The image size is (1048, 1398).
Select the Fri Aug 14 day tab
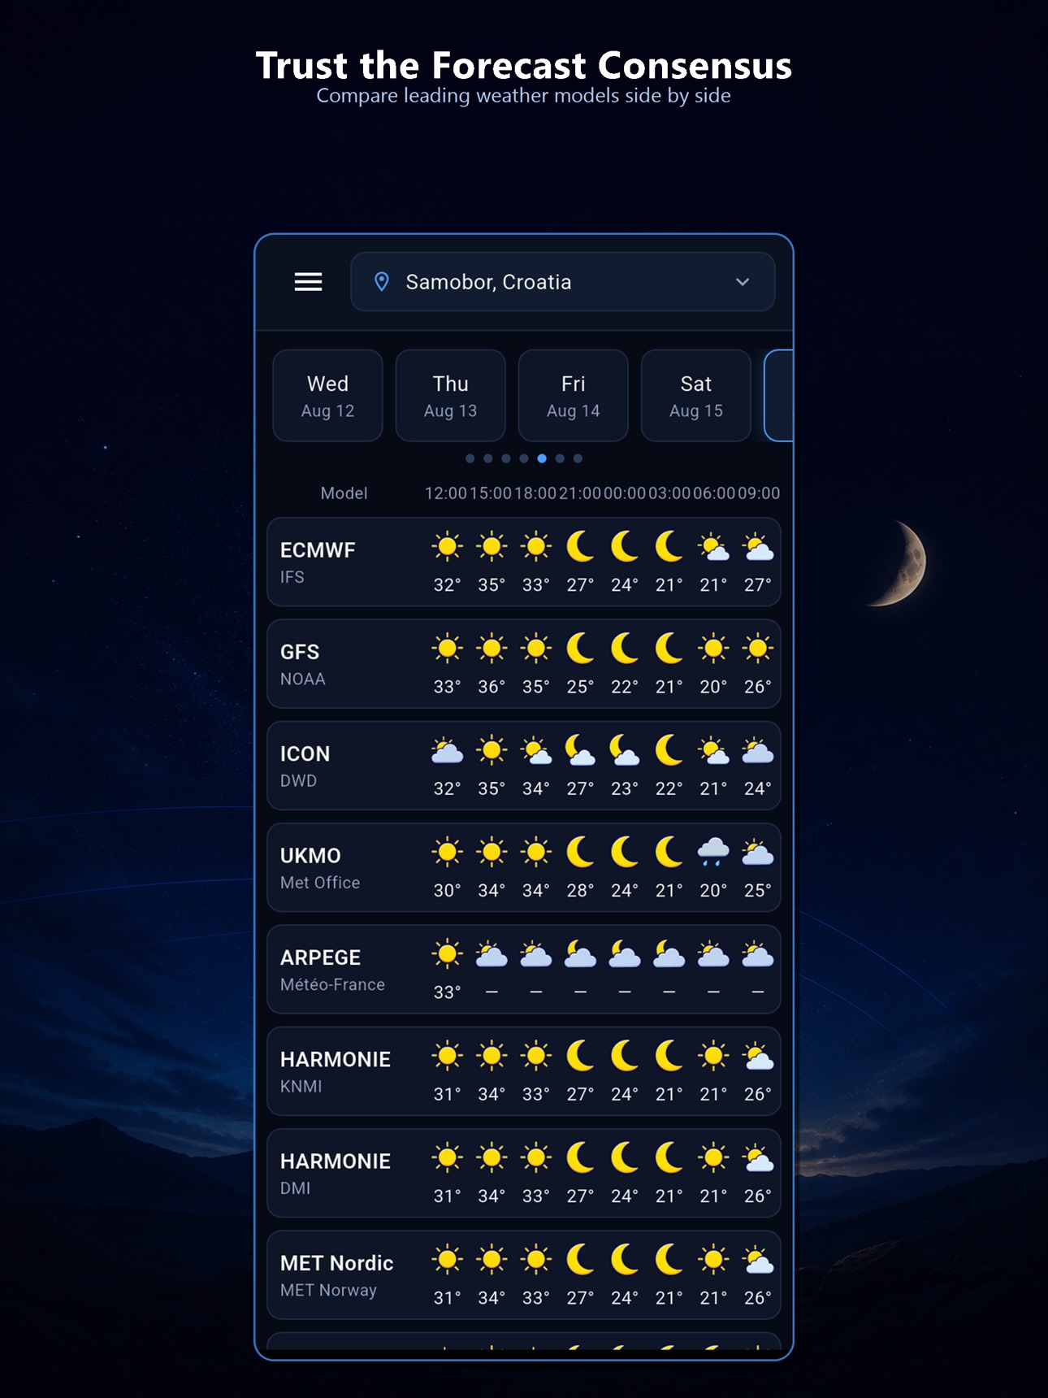pos(573,396)
